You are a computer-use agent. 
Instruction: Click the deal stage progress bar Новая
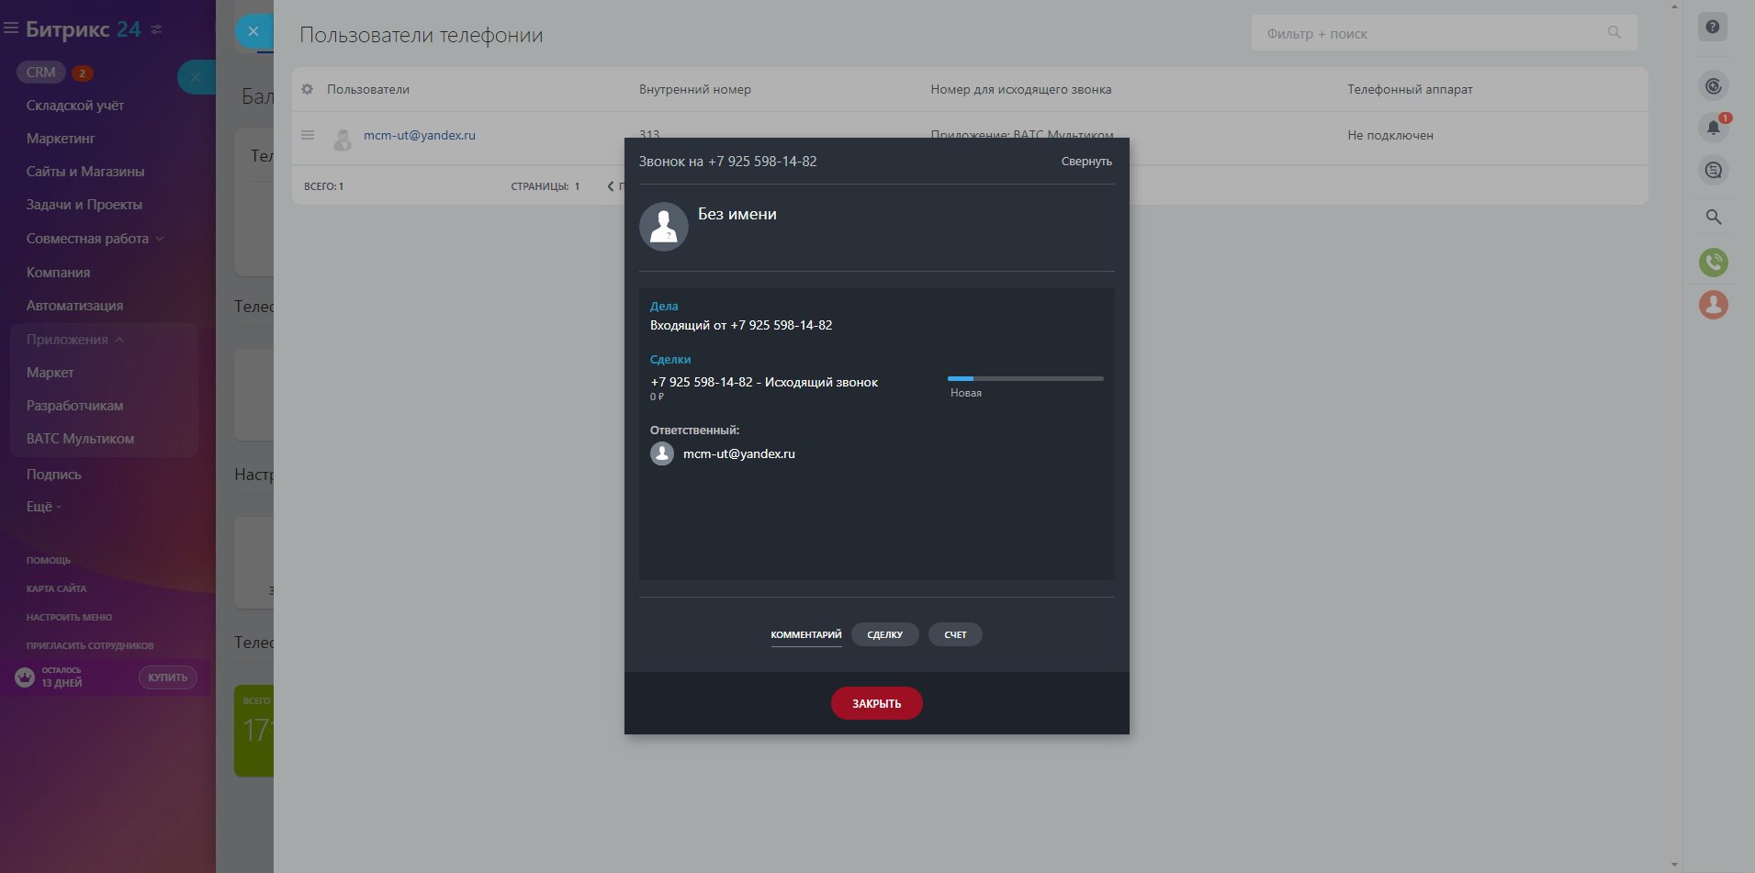(1026, 378)
